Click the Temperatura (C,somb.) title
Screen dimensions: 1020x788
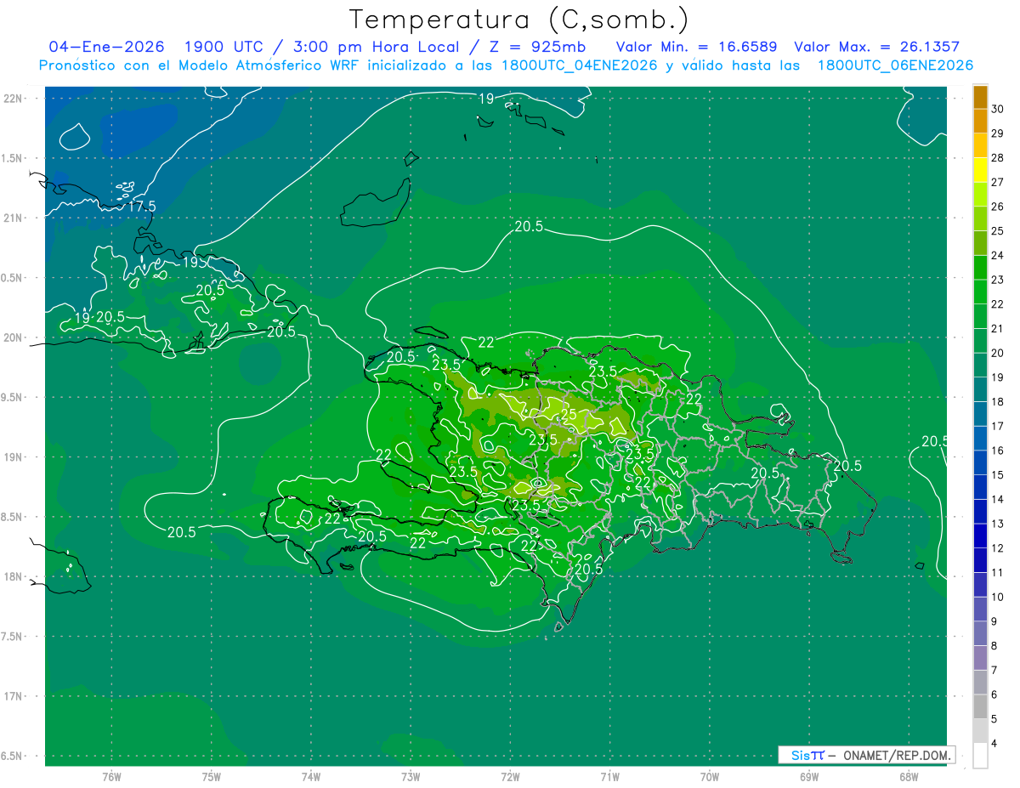519,20
